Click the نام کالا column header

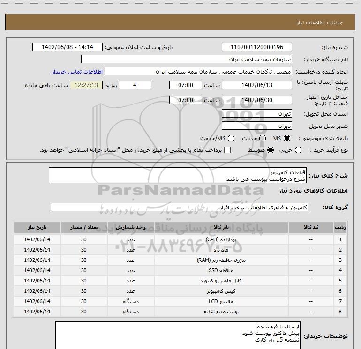221,227
